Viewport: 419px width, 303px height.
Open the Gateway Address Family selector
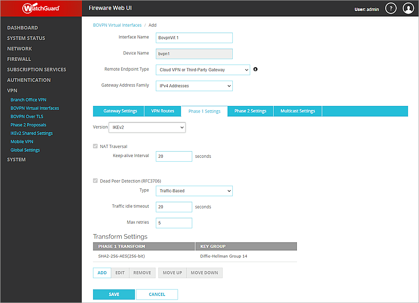point(194,85)
